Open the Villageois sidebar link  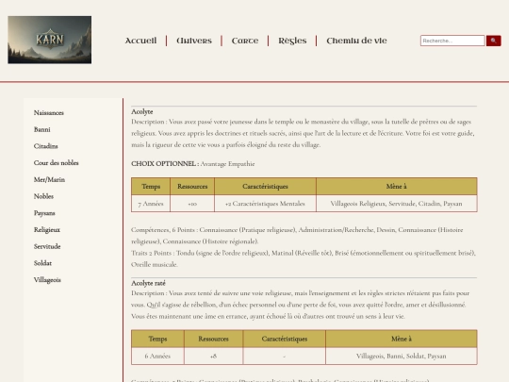coord(47,280)
